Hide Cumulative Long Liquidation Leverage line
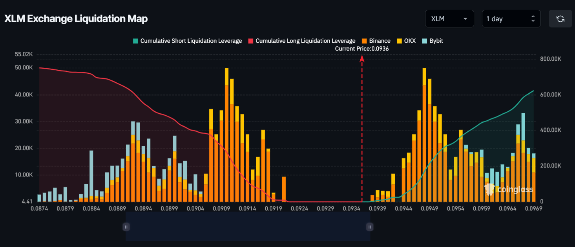575x247 pixels. (301, 41)
